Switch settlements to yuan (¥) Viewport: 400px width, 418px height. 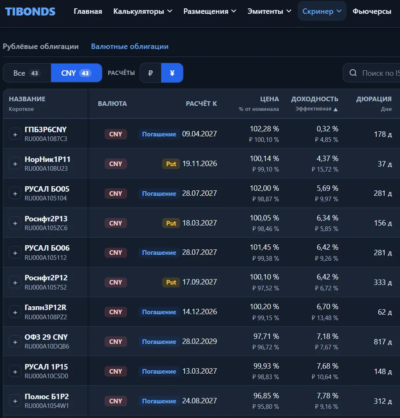click(172, 73)
